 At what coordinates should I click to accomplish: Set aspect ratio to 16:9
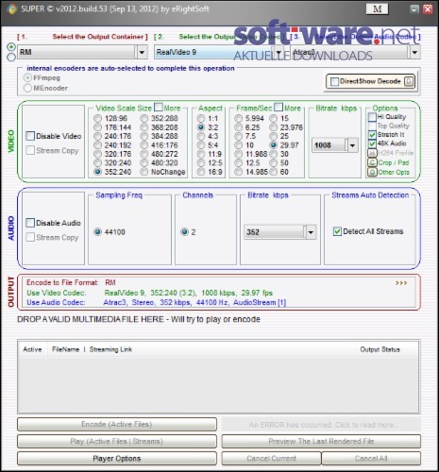pos(201,172)
